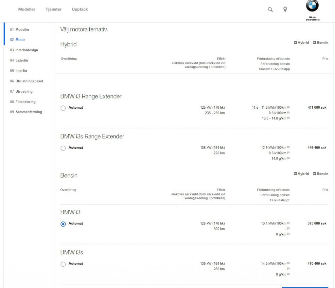Select Automat for BMW i3 Range Extender

(x=63, y=108)
